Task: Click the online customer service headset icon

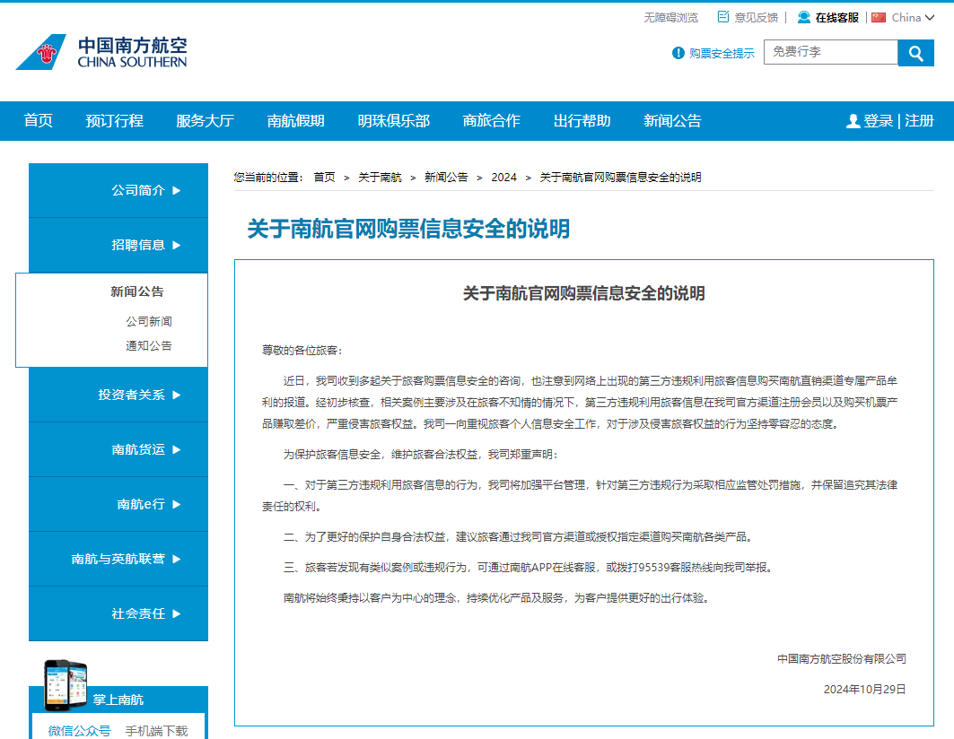Action: pos(804,17)
